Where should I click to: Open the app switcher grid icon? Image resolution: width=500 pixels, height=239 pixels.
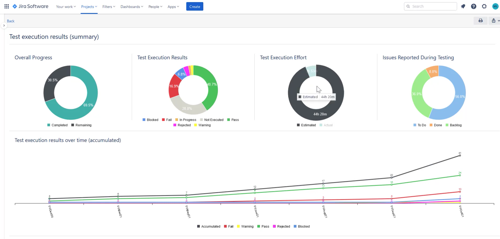7,6
